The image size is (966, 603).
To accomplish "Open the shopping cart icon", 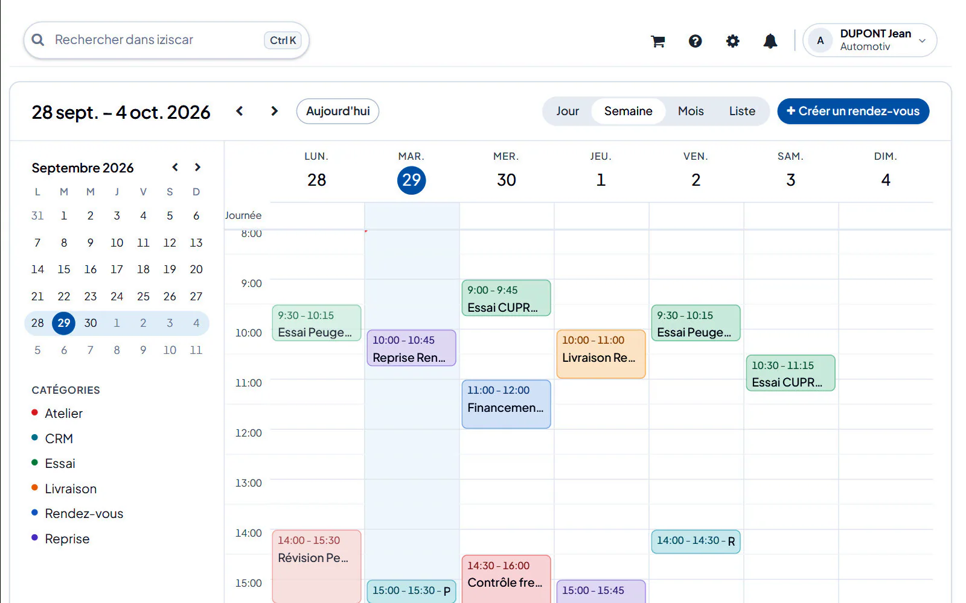I will tap(657, 41).
